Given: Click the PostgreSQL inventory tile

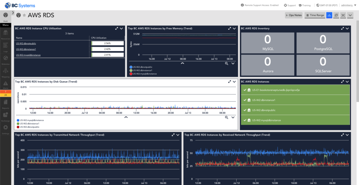Looking at the screenshot, I should [x=323, y=43].
